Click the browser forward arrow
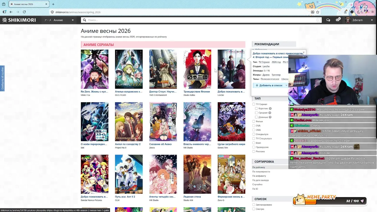 tap(18, 12)
